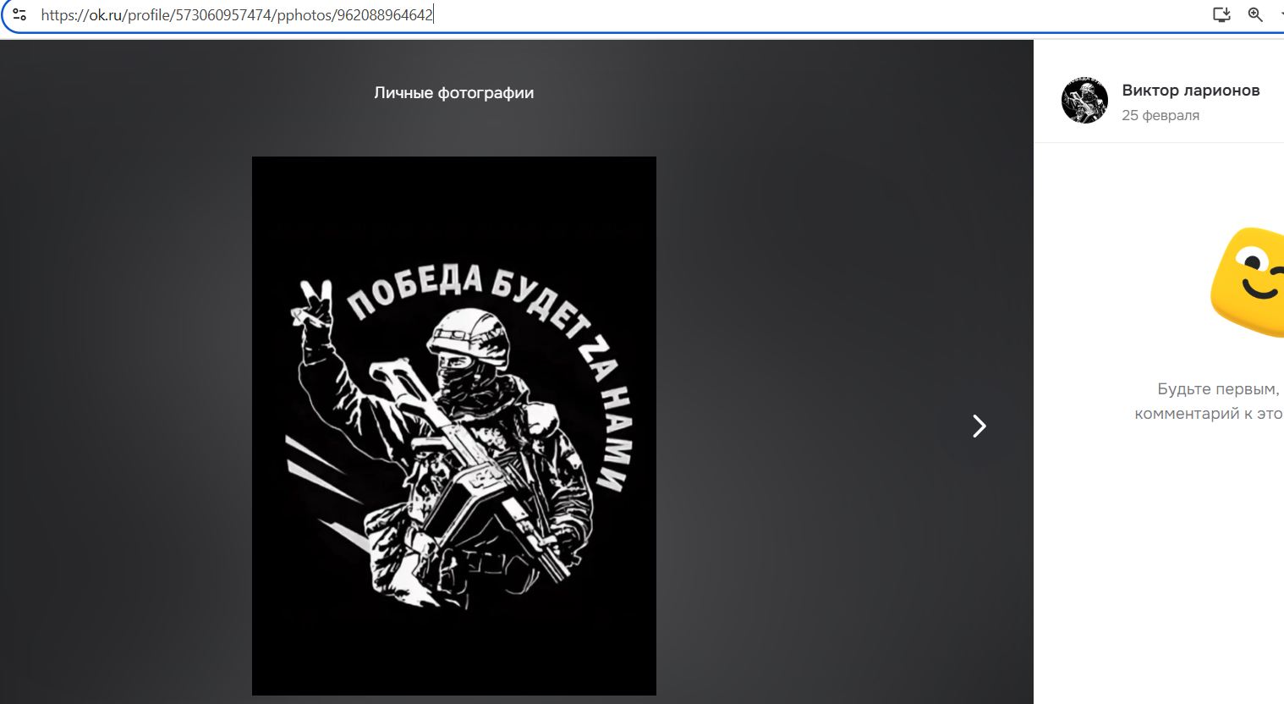Viewport: 1284px width, 704px height.
Task: Click the install app icon in address bar
Action: click(1221, 14)
